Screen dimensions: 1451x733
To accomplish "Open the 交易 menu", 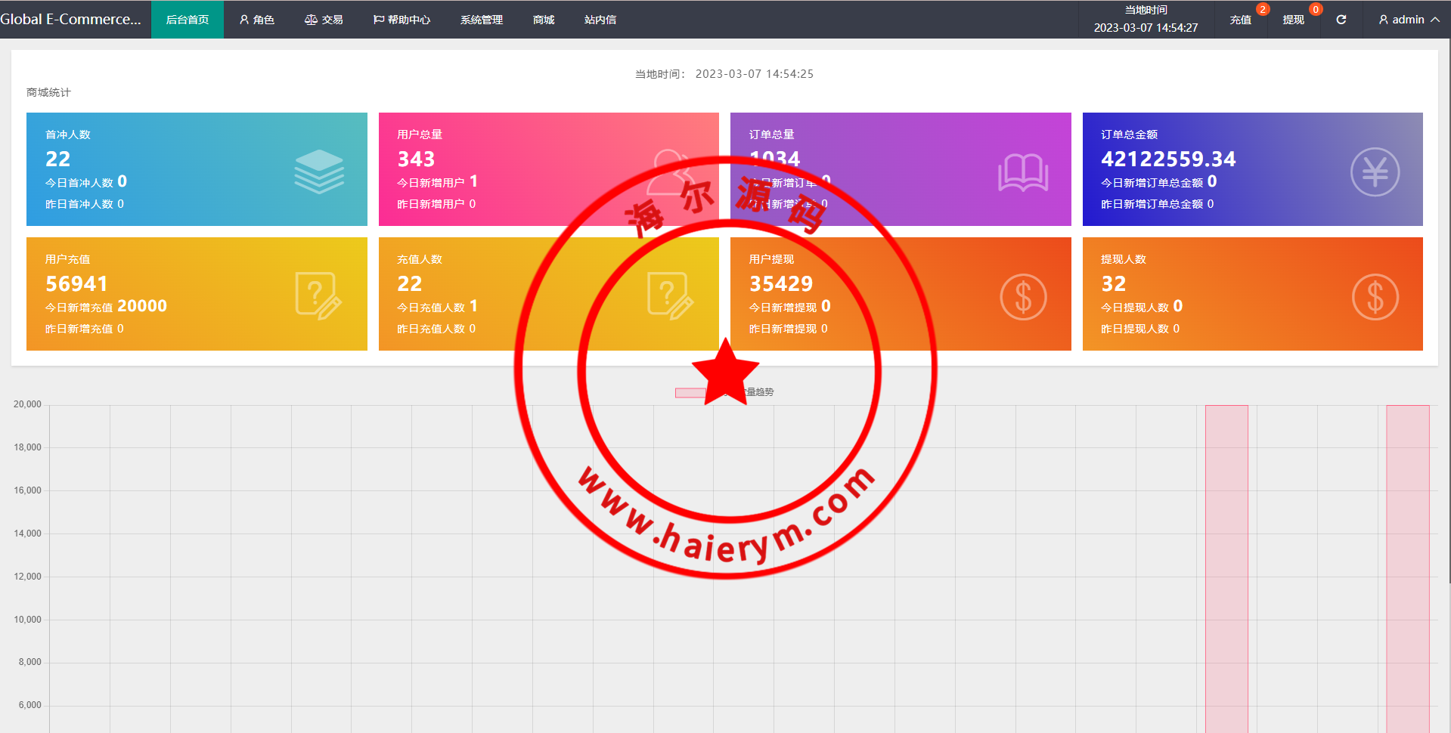I will click(324, 20).
